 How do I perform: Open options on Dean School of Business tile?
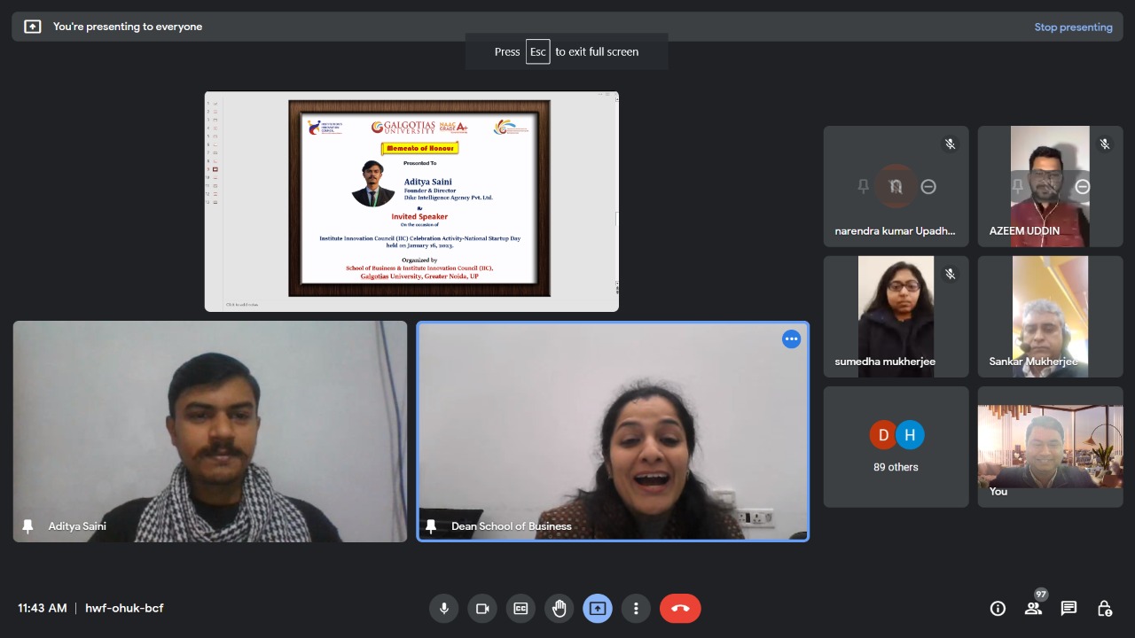[791, 339]
